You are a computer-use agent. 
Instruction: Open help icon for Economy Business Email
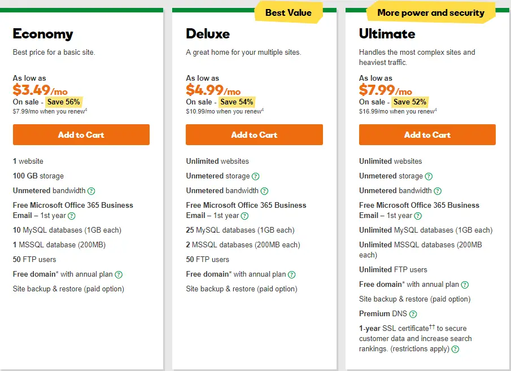pyautogui.click(x=72, y=216)
